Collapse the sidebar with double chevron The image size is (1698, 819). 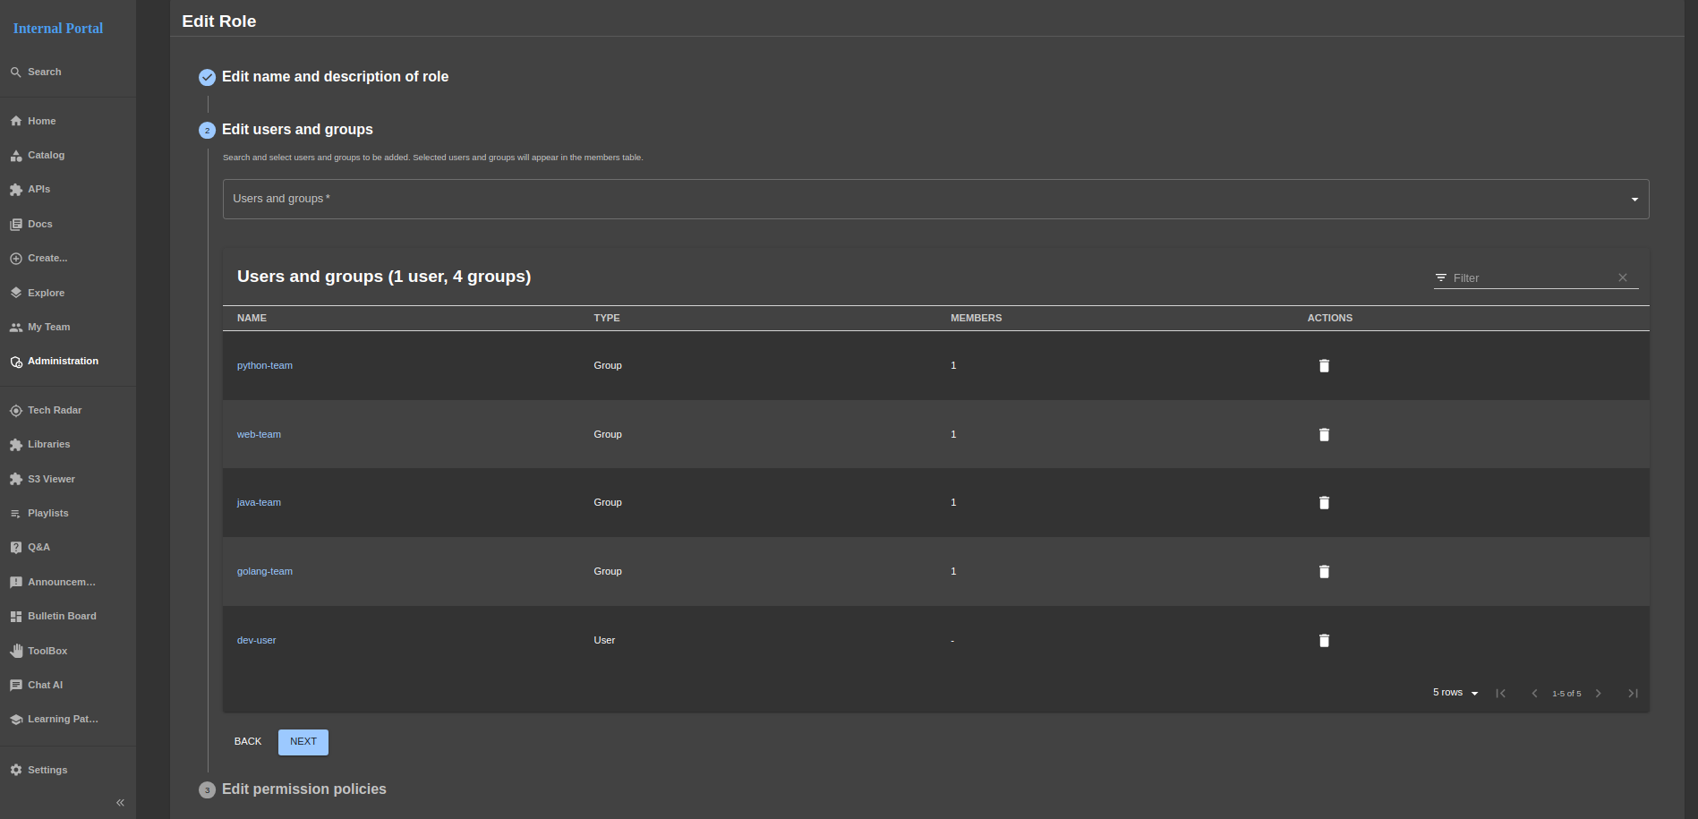(120, 803)
